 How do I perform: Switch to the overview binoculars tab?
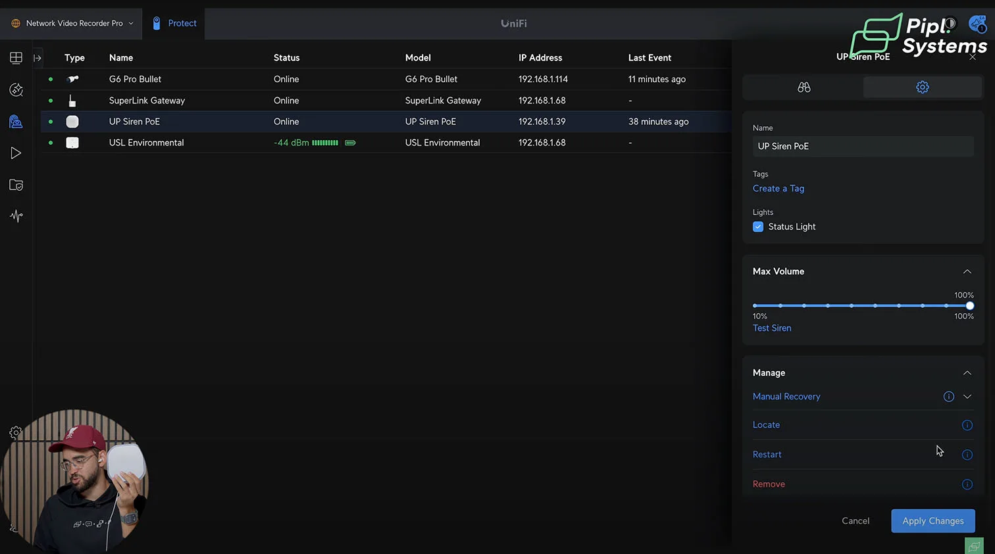click(x=804, y=87)
